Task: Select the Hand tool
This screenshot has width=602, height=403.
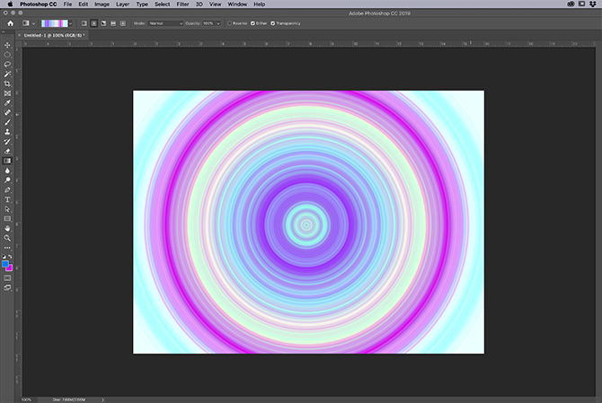Action: click(7, 228)
